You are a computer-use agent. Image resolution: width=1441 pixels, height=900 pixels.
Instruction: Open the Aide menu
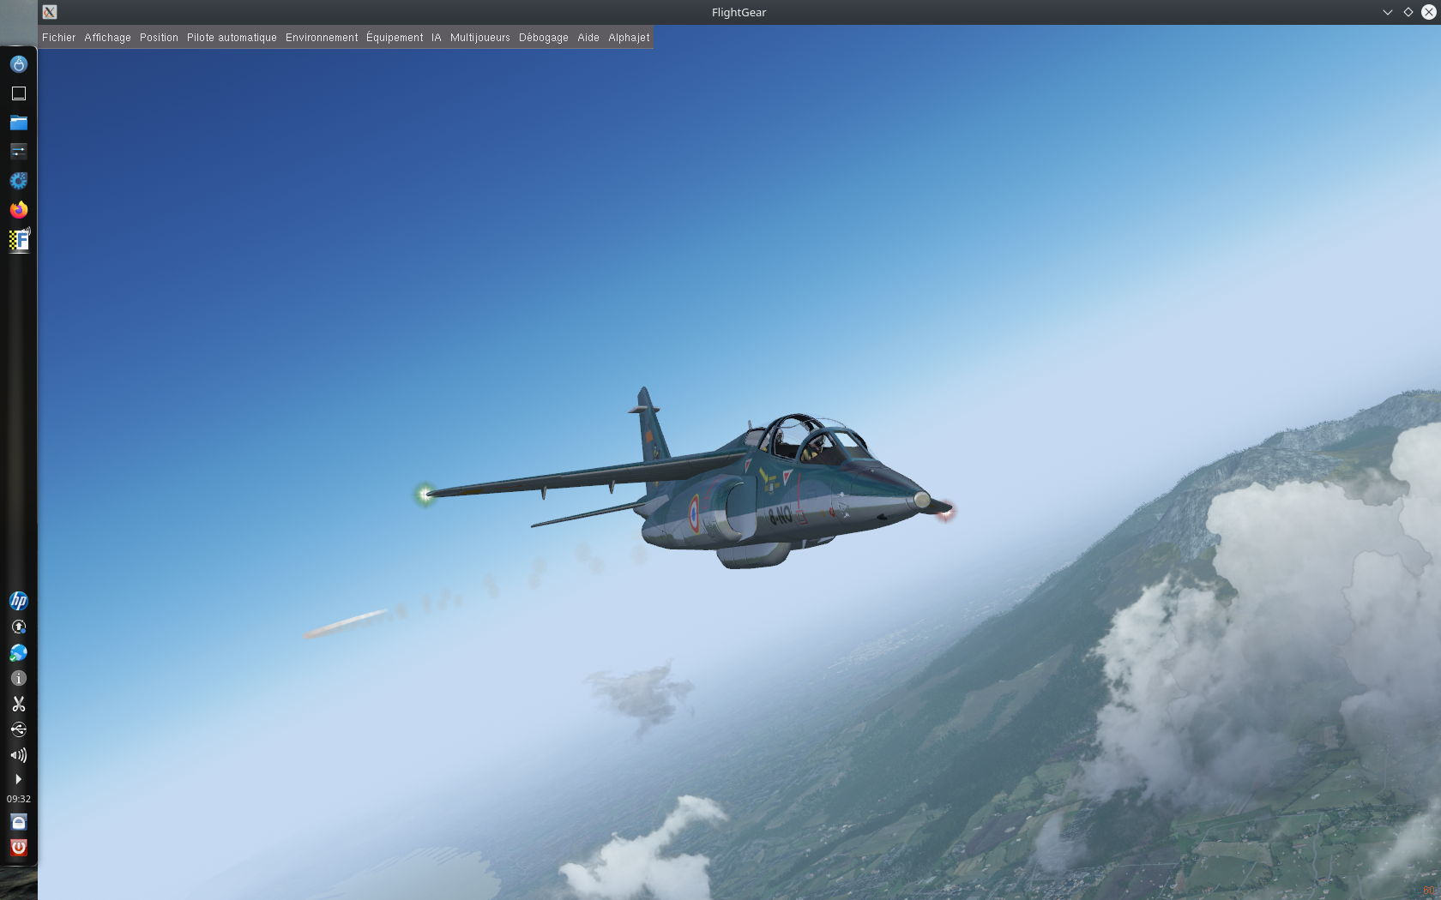(x=588, y=38)
